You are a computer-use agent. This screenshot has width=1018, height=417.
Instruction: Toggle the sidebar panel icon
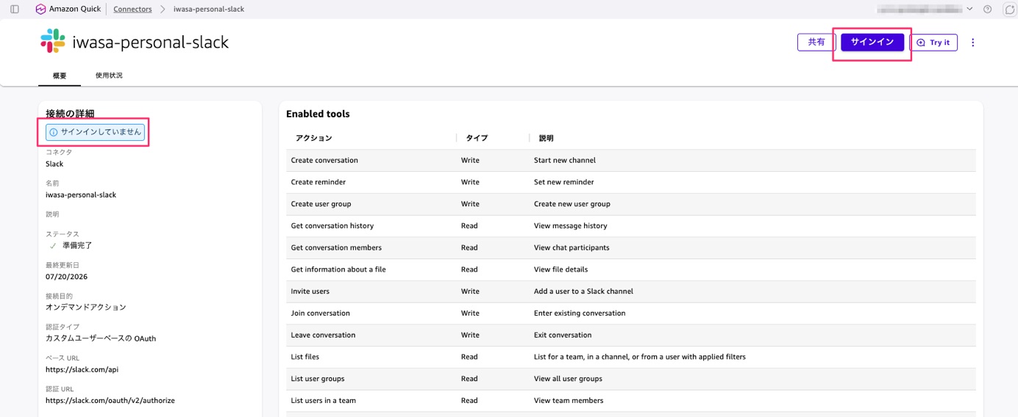tap(15, 10)
